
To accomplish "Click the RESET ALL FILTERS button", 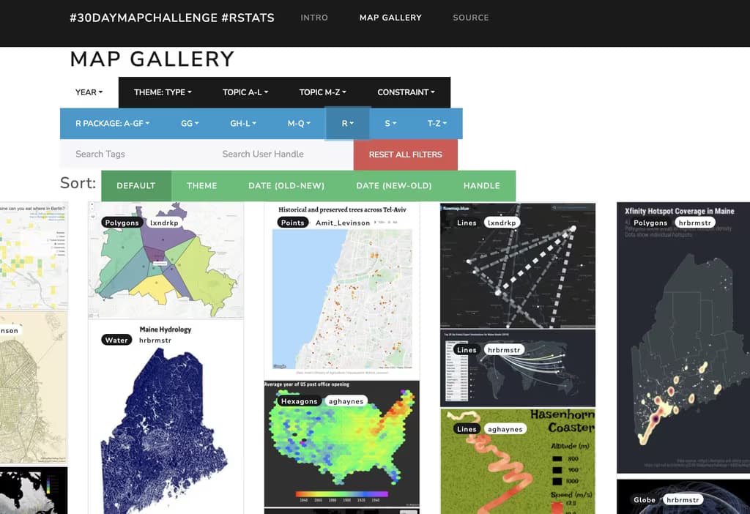I will click(x=405, y=154).
